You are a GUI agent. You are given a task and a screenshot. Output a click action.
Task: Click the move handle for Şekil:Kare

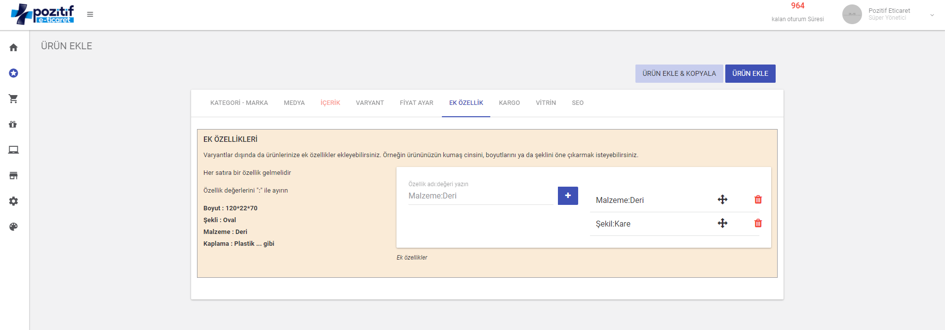point(722,223)
